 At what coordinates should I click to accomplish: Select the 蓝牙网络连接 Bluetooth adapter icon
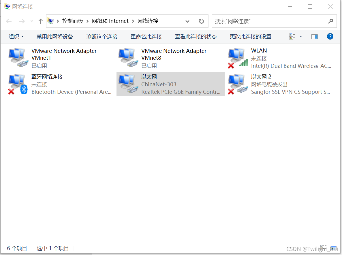pyautogui.click(x=18, y=85)
